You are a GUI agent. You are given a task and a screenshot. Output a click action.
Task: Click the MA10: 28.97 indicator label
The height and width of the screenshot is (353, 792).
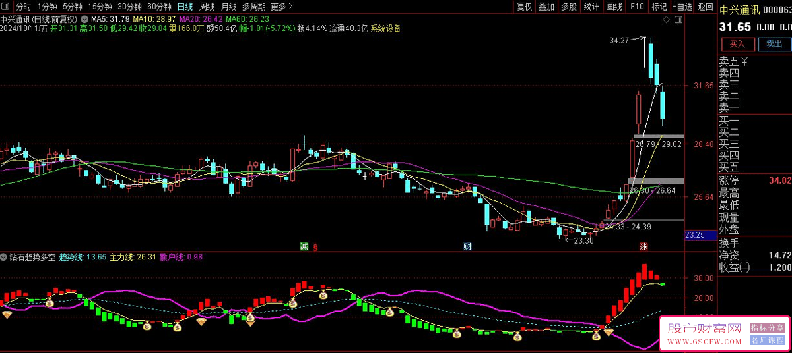click(x=154, y=20)
